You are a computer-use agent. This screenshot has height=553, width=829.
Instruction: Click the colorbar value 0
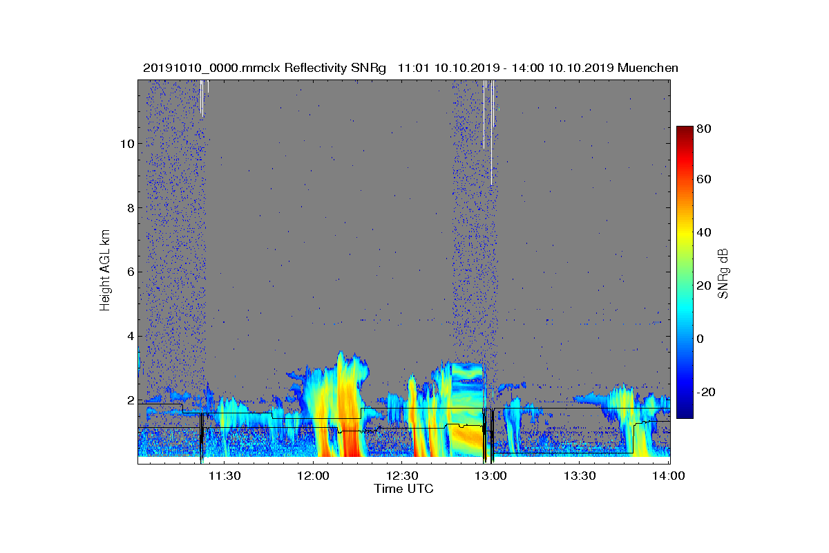pyautogui.click(x=701, y=339)
